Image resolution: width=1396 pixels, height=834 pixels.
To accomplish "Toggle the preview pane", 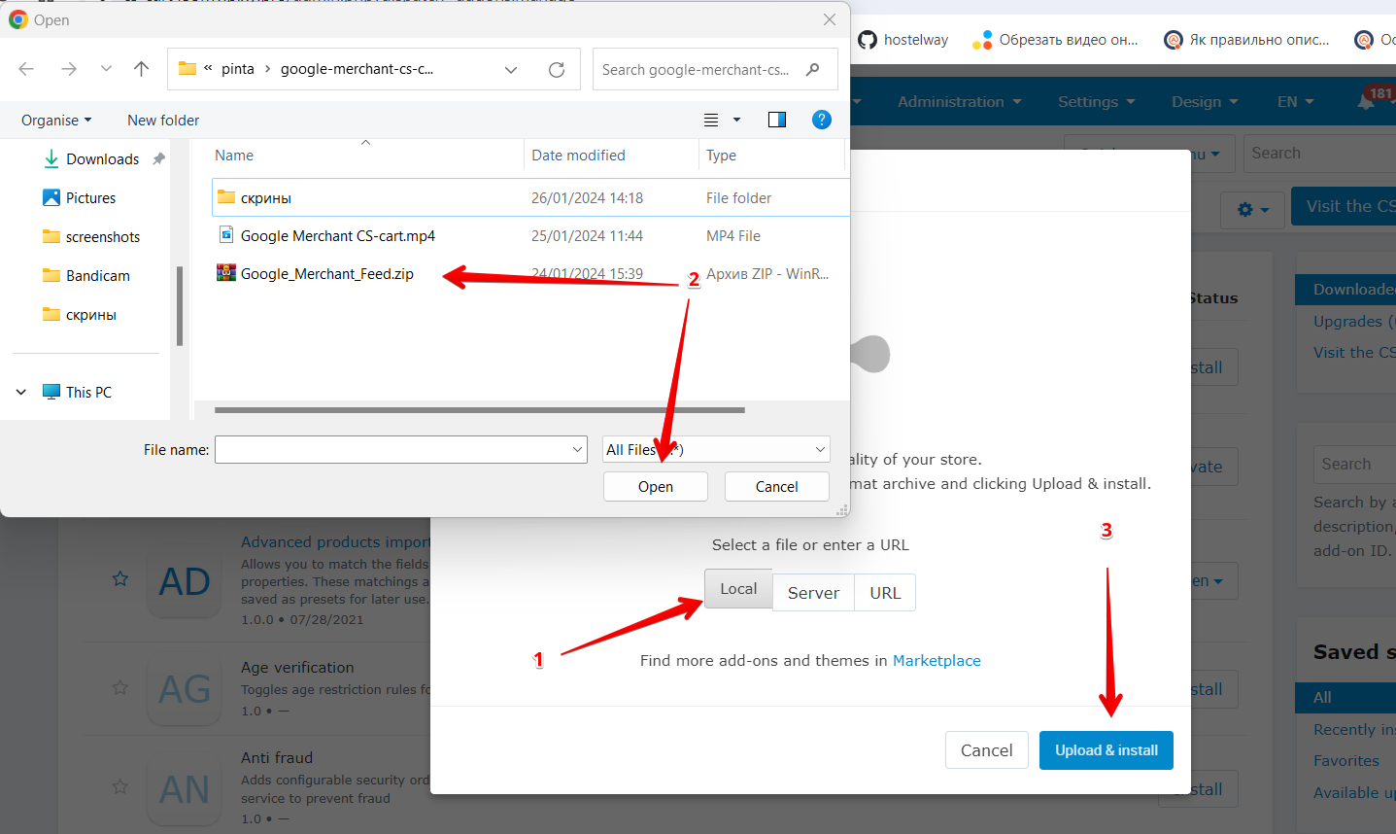I will pyautogui.click(x=777, y=120).
